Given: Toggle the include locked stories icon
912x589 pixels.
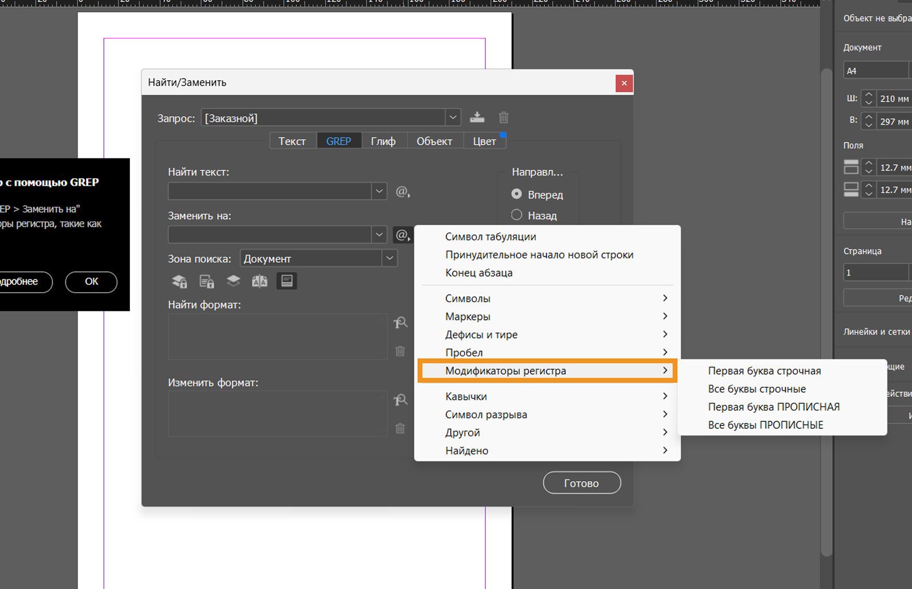Looking at the screenshot, I should pos(206,281).
